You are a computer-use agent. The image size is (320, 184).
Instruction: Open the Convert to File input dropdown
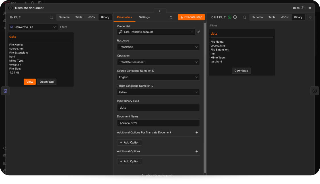coord(33,27)
